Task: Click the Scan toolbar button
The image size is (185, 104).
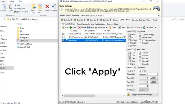Action: click(x=65, y=27)
